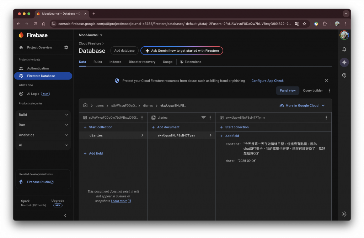Expand the AI category

[43, 145]
